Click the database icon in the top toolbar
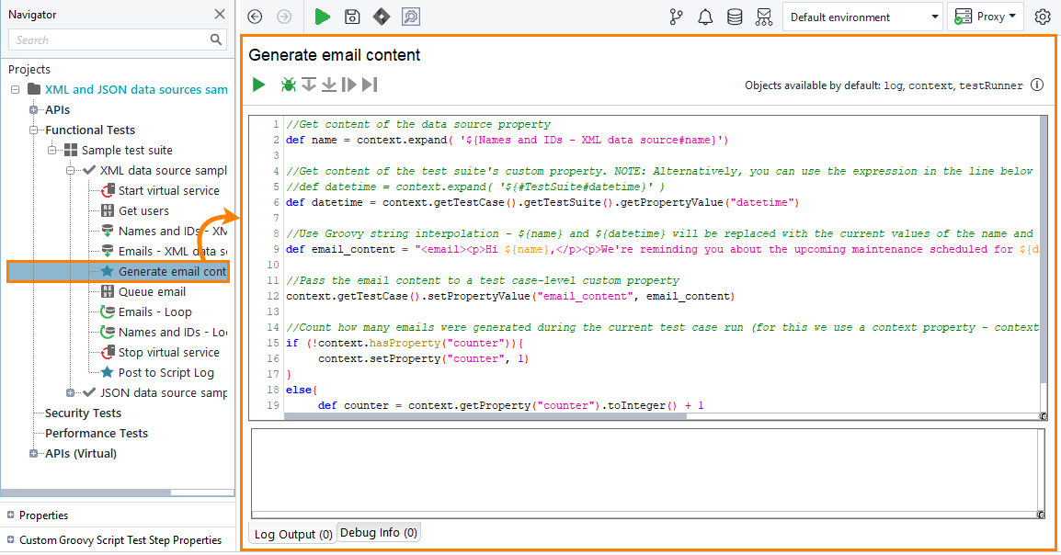Screen dimensions: 1061x555 pyautogui.click(x=735, y=17)
